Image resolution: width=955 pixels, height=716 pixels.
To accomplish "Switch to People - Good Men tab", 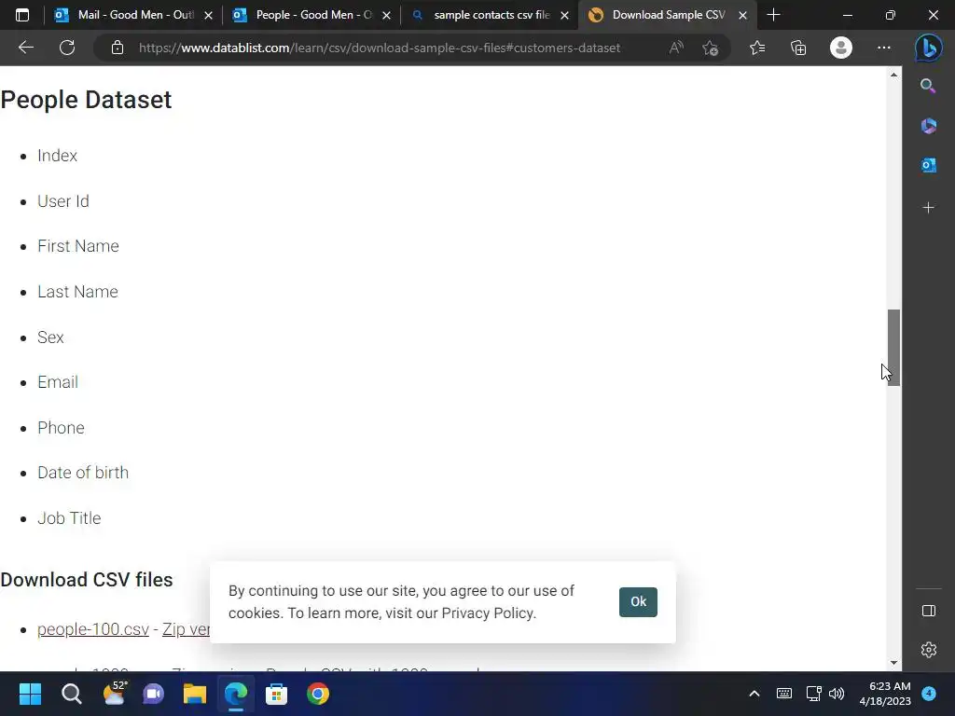I will pos(311,15).
